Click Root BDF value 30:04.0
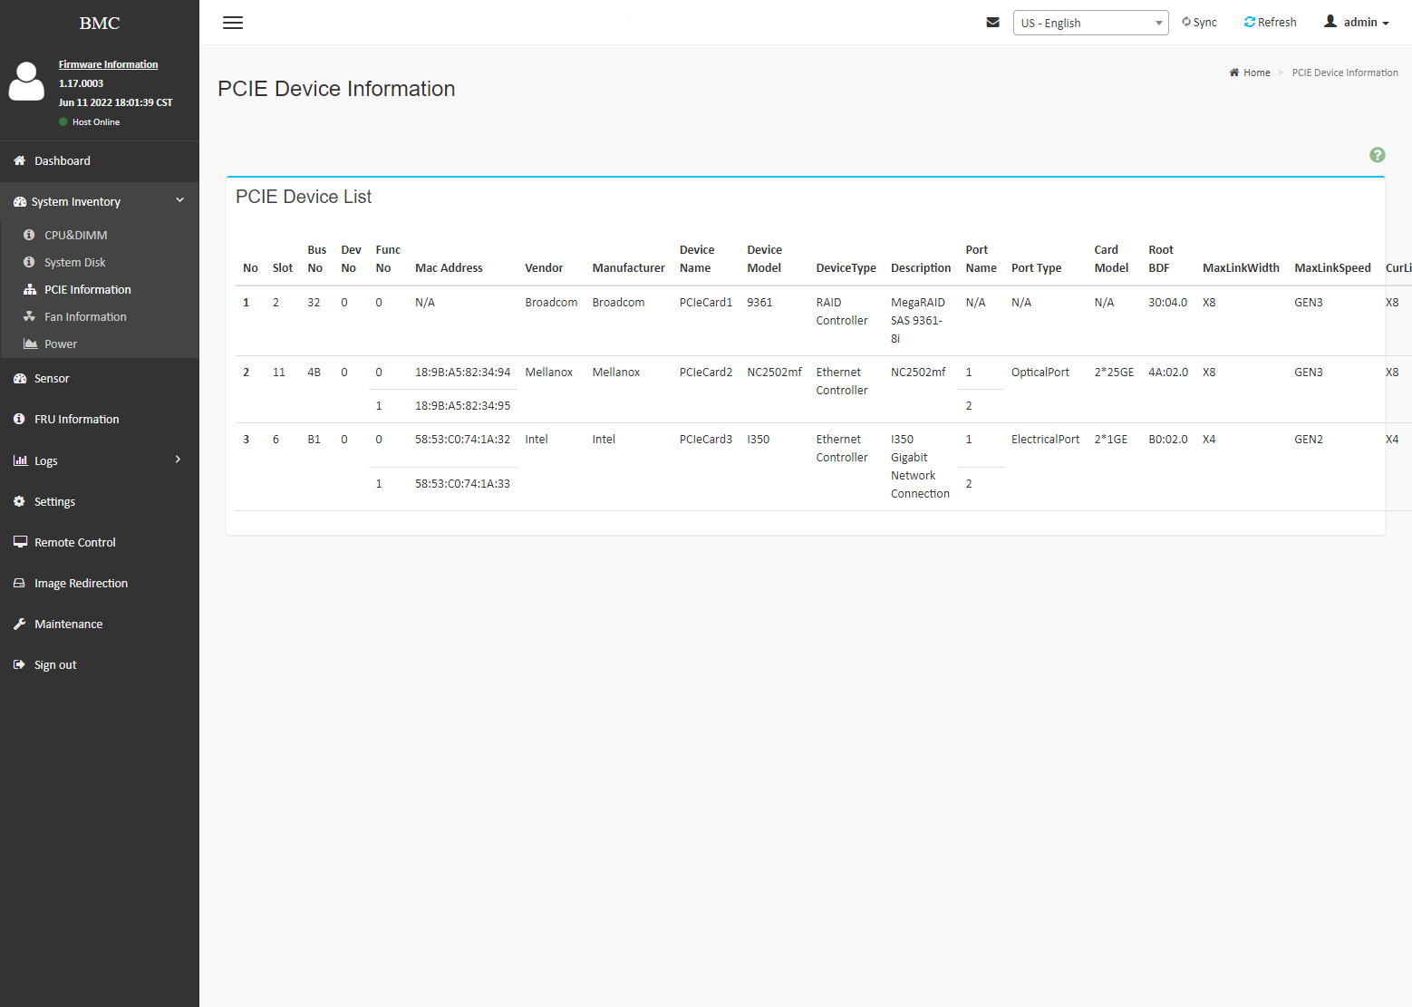 pos(1167,302)
